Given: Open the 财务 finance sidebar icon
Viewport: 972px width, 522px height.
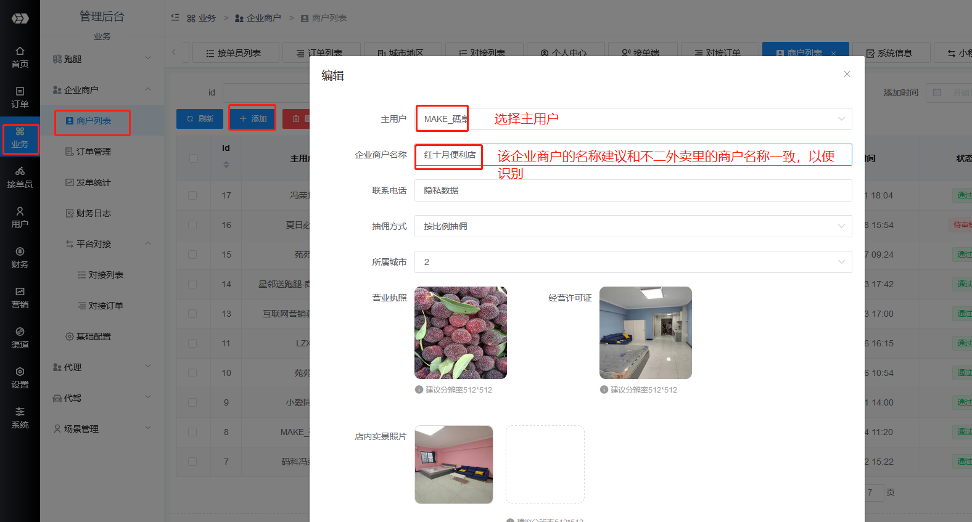Looking at the screenshot, I should coord(20,258).
